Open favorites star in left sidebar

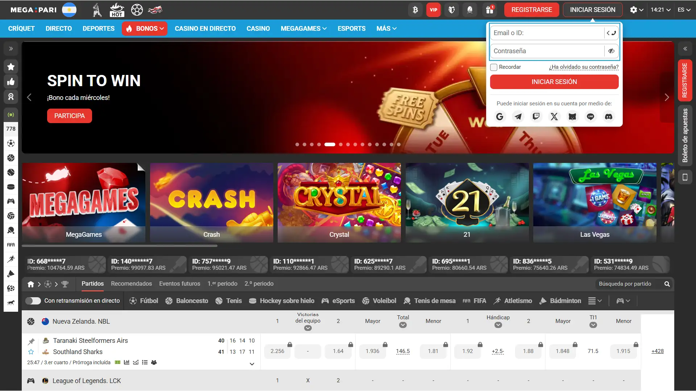pos(11,67)
